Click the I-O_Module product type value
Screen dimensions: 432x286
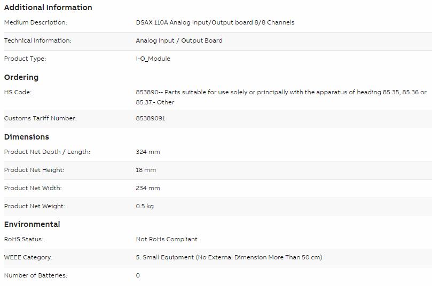pyautogui.click(x=153, y=59)
